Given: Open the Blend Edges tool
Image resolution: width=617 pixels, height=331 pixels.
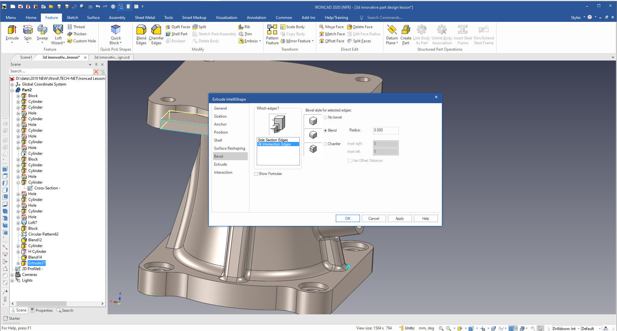Looking at the screenshot, I should pos(141,35).
